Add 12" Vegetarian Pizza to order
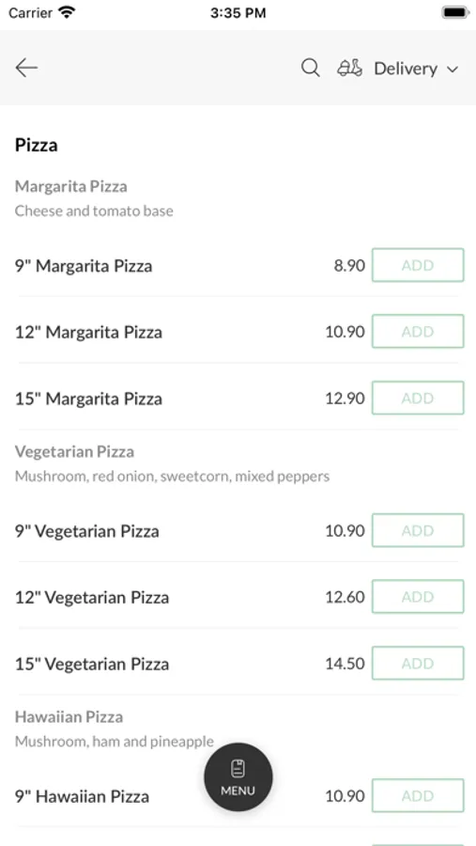 point(418,597)
